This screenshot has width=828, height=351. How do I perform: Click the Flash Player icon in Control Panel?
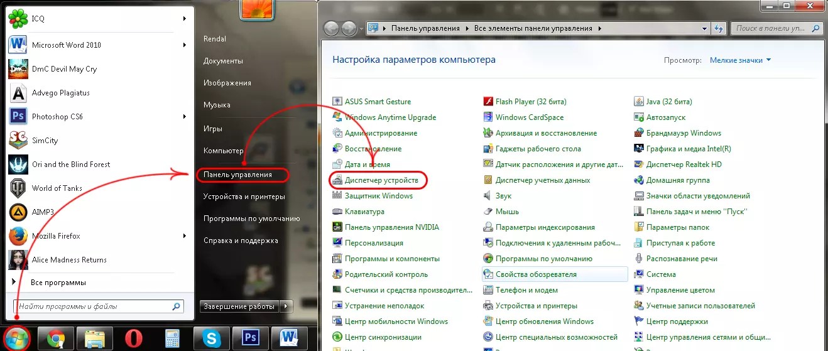pyautogui.click(x=489, y=102)
